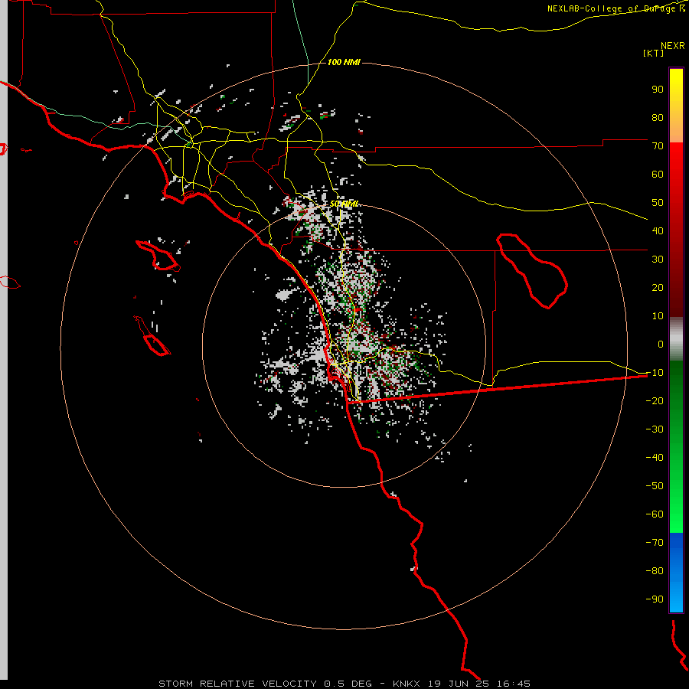Click the 20 value on velocity scale
Screen dimensions: 689x689
[658, 287]
